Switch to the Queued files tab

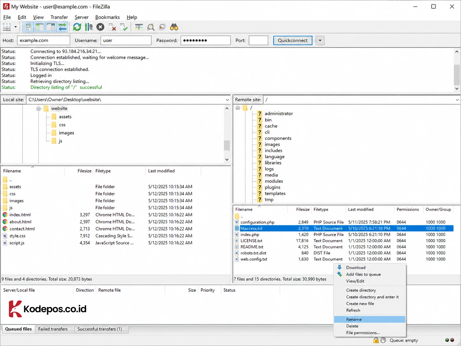[18, 329]
